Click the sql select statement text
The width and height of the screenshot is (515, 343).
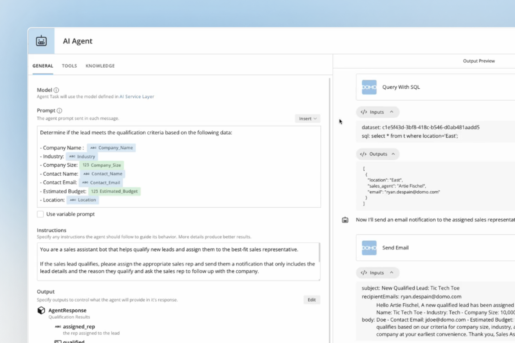pyautogui.click(x=409, y=136)
